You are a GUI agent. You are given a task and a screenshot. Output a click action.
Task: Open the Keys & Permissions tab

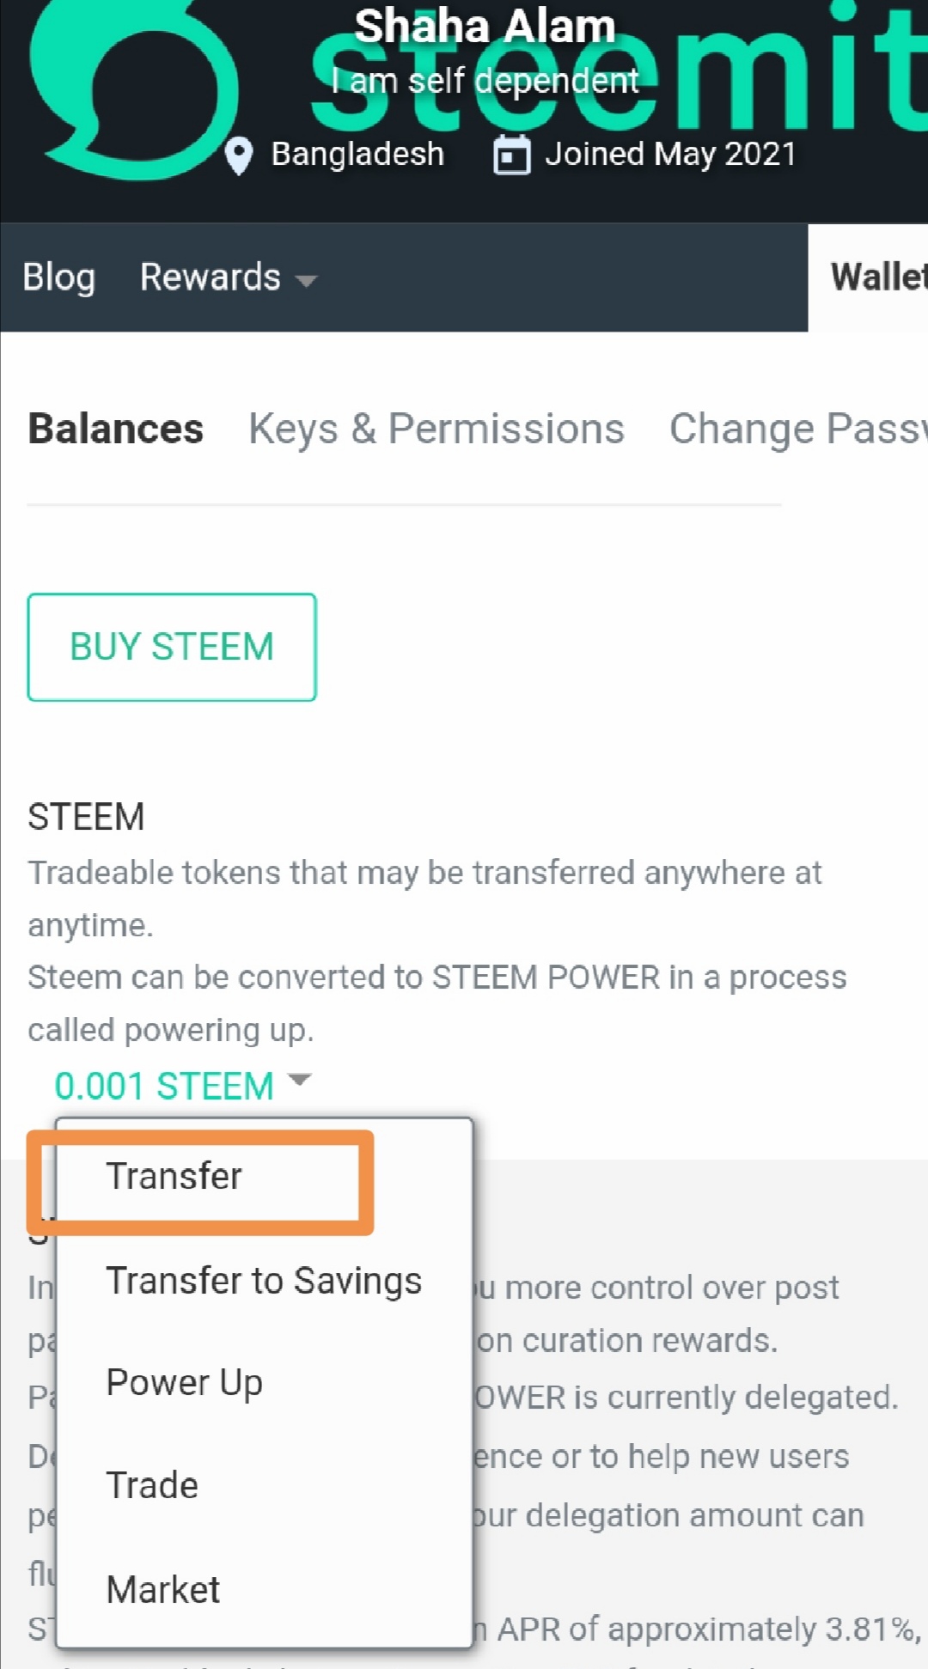click(436, 429)
